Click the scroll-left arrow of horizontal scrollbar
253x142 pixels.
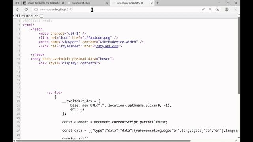(14, 141)
